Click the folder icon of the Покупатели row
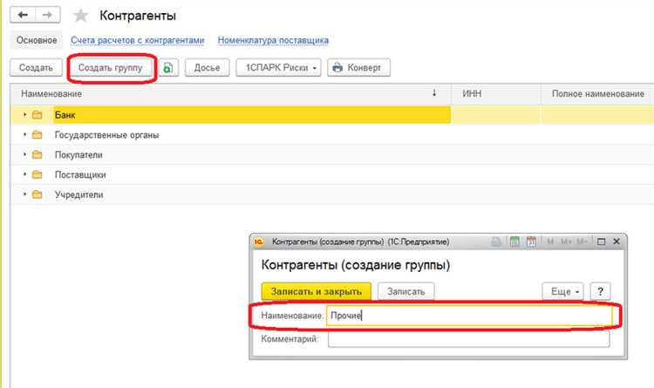Image resolution: width=654 pixels, height=388 pixels. point(37,155)
